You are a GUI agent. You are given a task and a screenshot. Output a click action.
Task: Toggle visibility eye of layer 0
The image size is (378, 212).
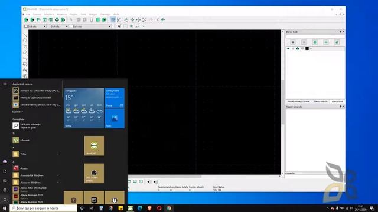288,48
